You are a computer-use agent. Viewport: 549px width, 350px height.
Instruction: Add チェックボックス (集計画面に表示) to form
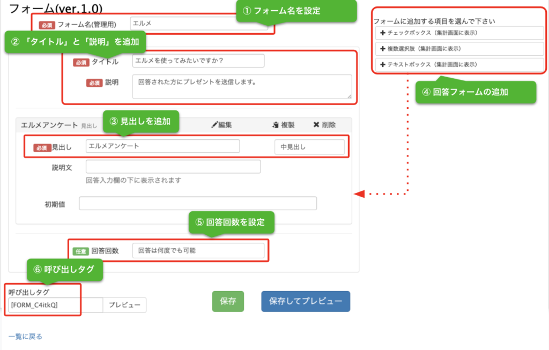tap(459, 33)
